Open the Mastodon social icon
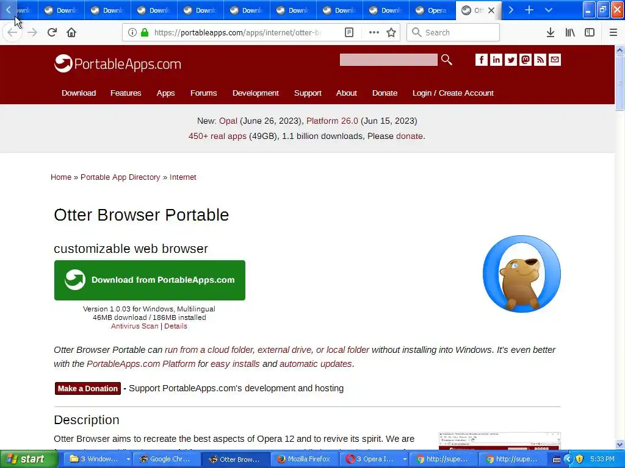Image resolution: width=625 pixels, height=468 pixels. pos(526,60)
